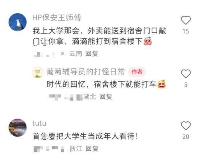Tap the smiling emoji in author's reply
Screen dimensions: 199x161
(161, 84)
